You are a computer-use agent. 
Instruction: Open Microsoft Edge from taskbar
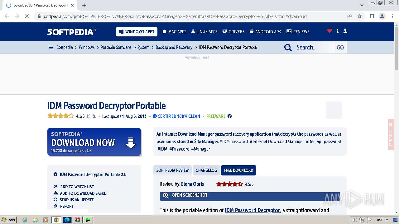[x=67, y=220]
